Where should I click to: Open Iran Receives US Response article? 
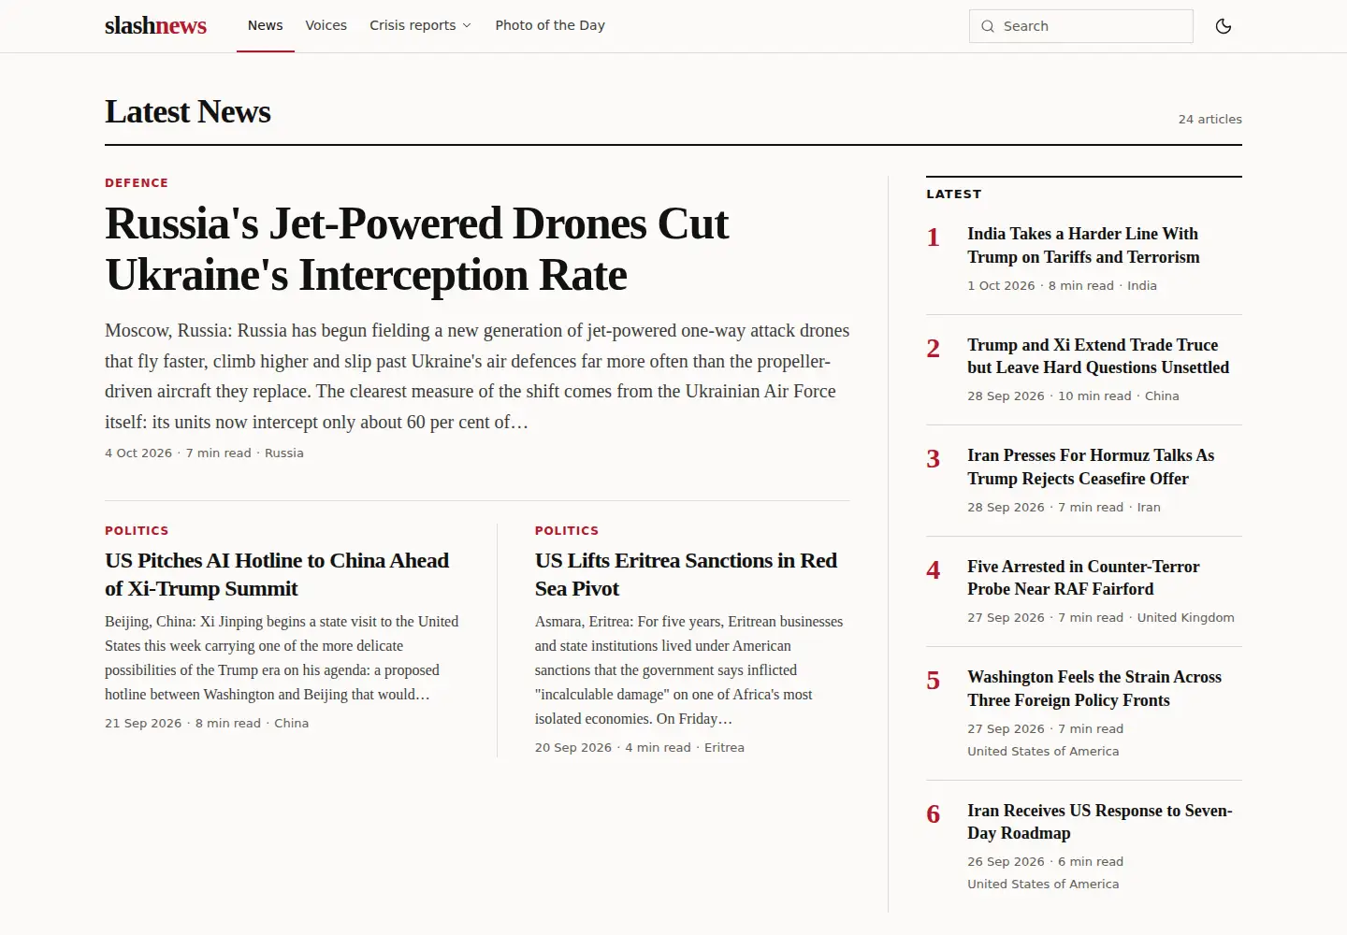(1100, 822)
